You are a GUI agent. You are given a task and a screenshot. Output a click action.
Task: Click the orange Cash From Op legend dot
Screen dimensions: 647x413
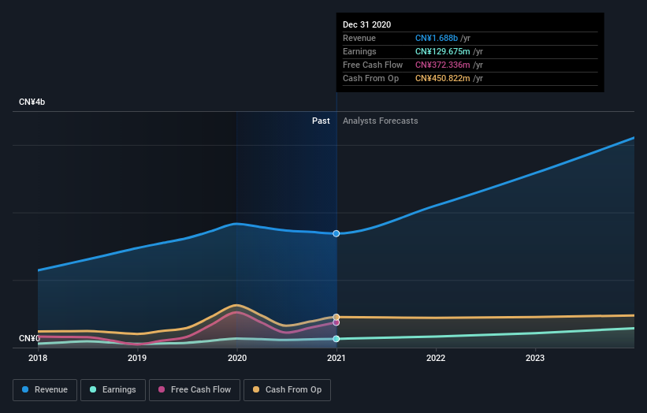click(256, 389)
